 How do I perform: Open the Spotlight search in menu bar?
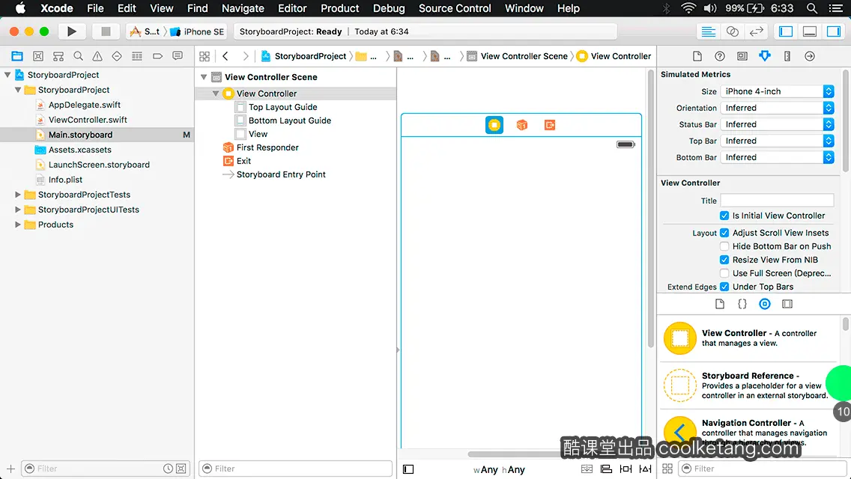[x=812, y=8]
